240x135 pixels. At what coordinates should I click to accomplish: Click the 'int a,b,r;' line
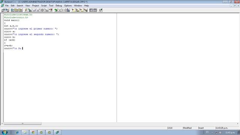click(11, 26)
